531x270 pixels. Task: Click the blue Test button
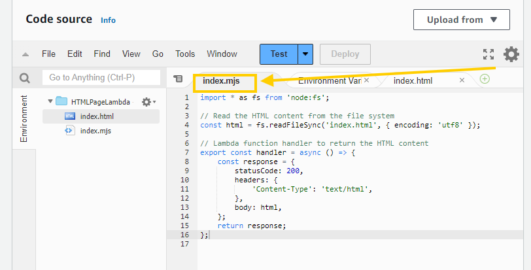click(x=279, y=54)
